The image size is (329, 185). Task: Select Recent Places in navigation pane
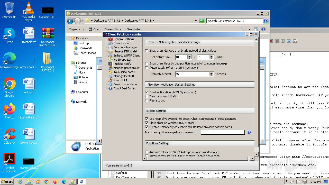[85, 53]
